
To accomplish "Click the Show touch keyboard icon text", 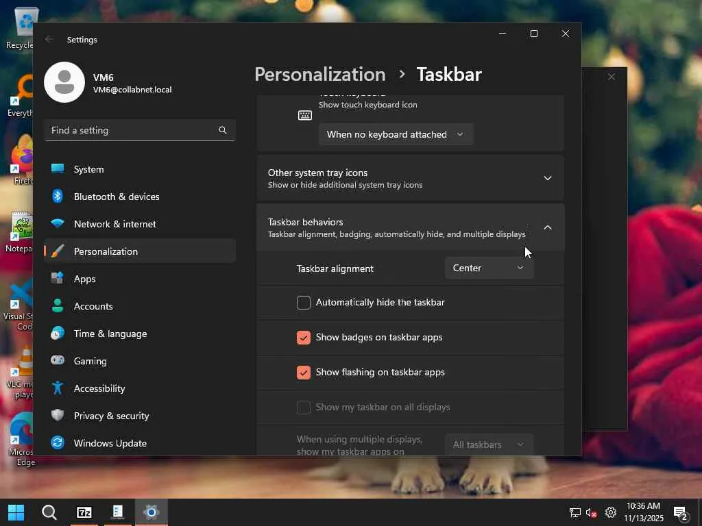I will pos(367,105).
